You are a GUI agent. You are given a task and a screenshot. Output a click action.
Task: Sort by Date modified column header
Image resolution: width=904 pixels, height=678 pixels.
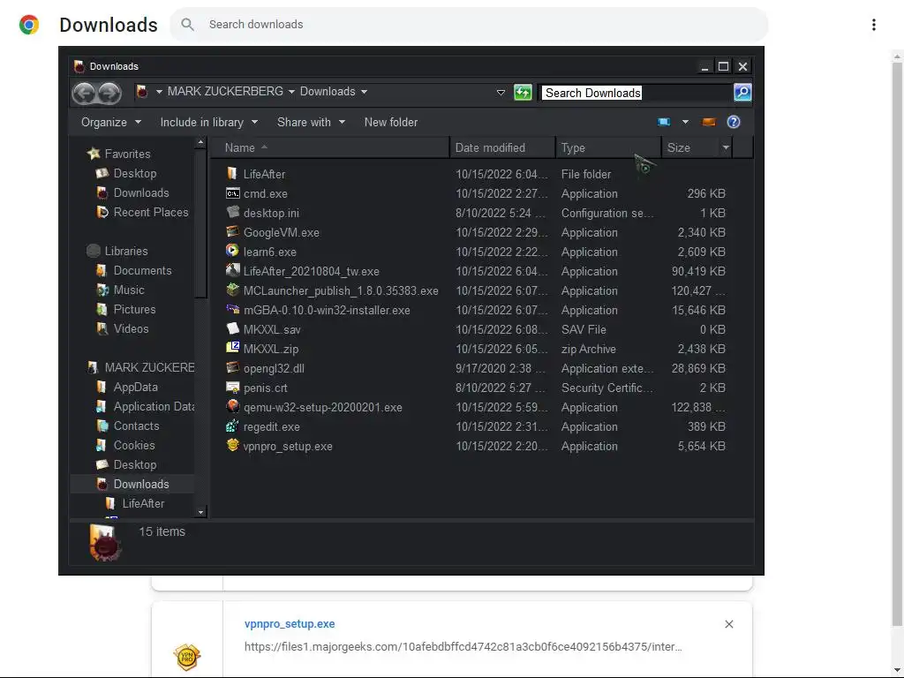pyautogui.click(x=502, y=147)
